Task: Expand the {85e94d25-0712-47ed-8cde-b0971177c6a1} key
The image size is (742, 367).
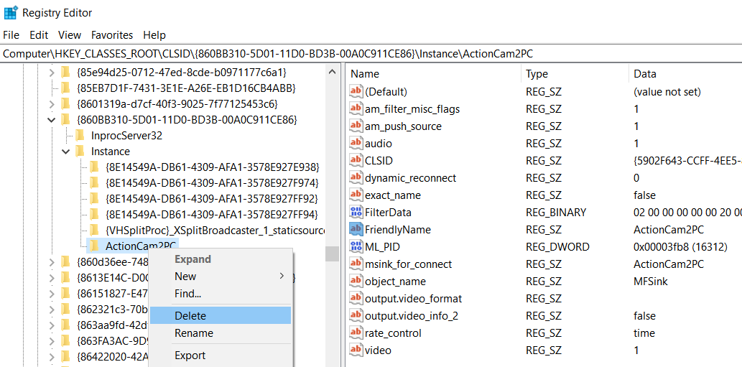Action: [52, 73]
